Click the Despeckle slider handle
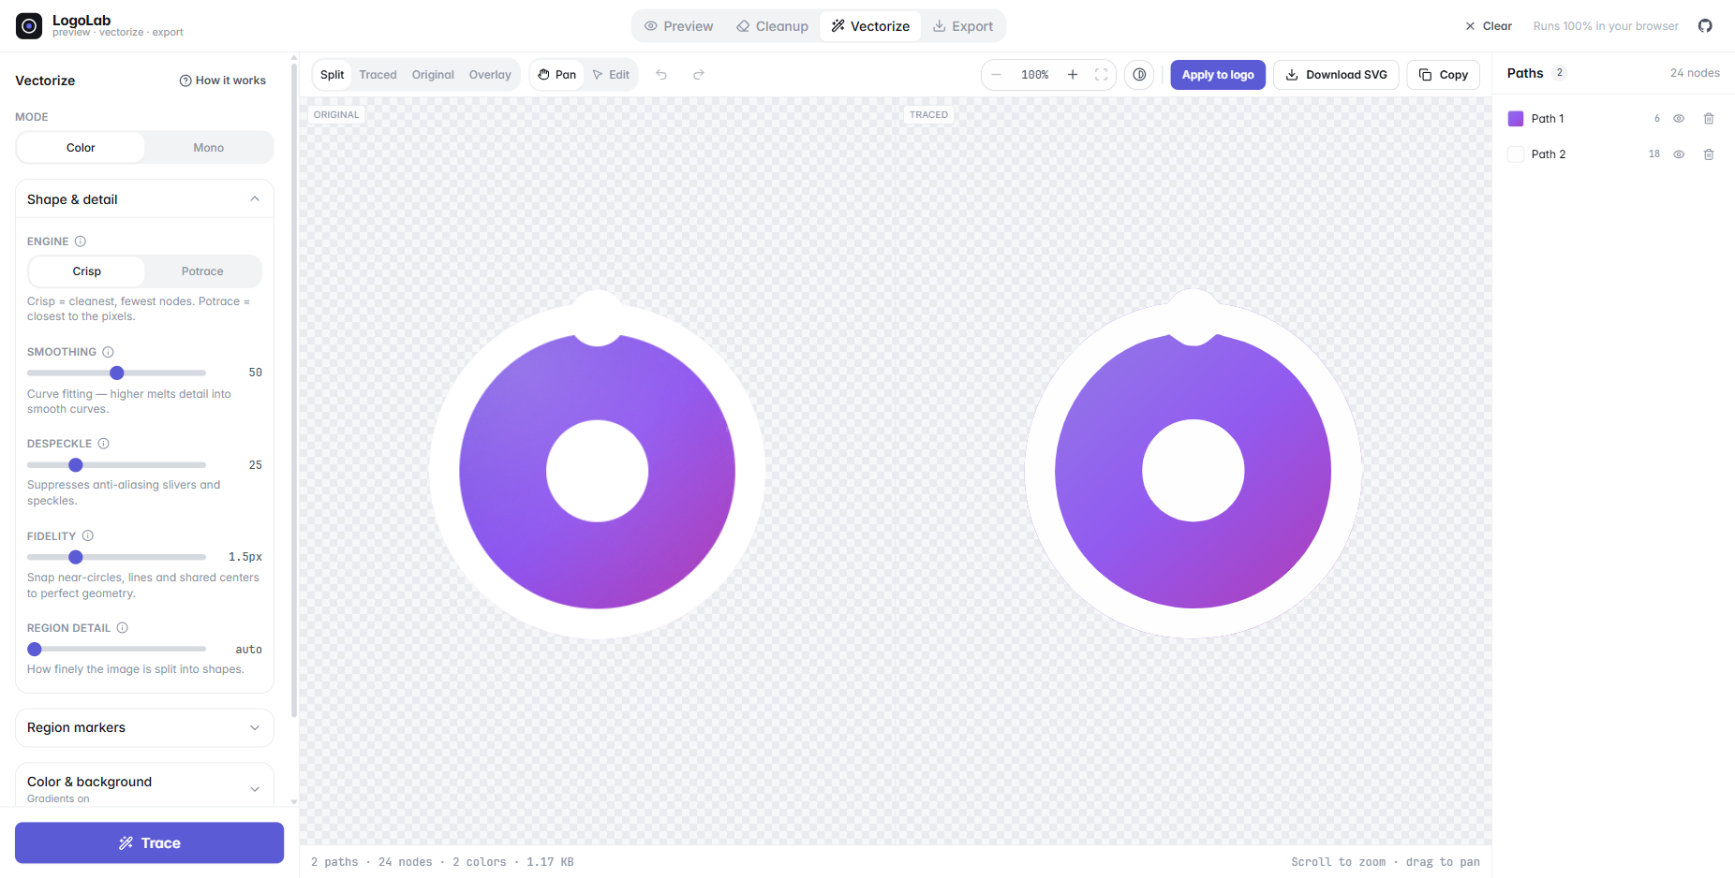The image size is (1735, 878). (76, 465)
